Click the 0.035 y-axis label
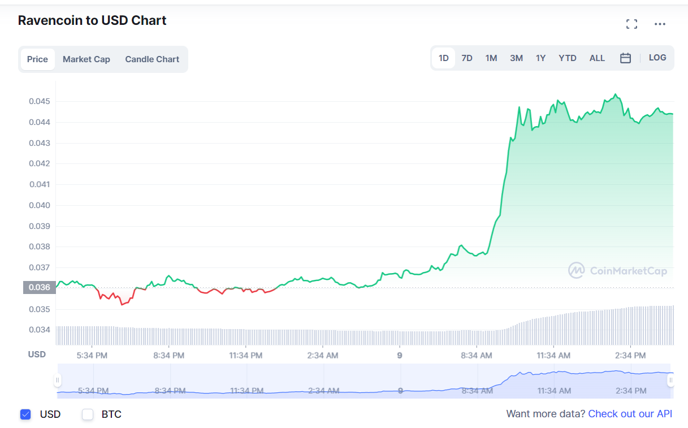This screenshot has height=428, width=688. pyautogui.click(x=40, y=309)
